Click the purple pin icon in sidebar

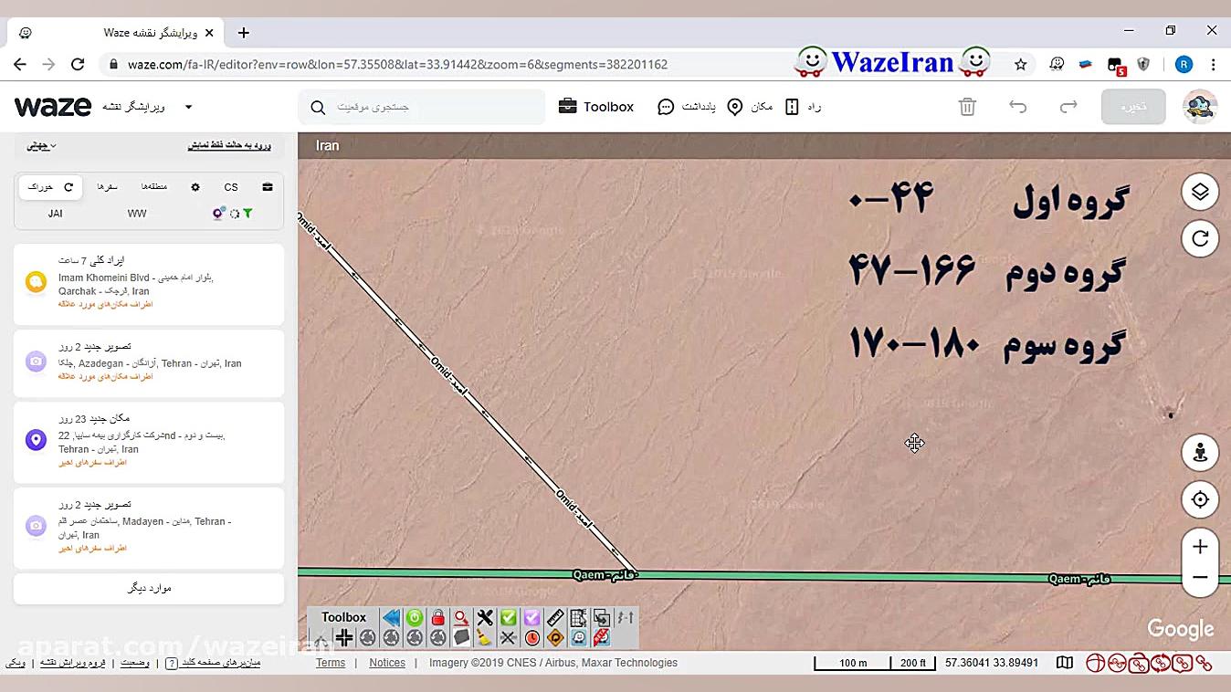pyautogui.click(x=218, y=214)
